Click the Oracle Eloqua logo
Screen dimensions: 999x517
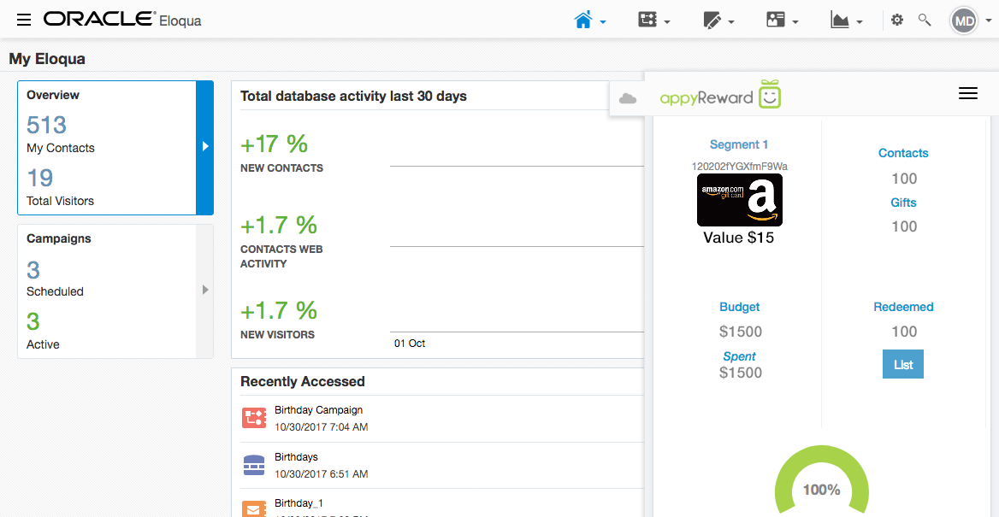122,20
